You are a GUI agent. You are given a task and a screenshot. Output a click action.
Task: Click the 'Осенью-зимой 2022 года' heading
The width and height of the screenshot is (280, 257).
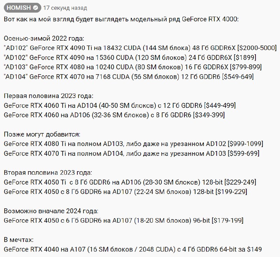(x=44, y=39)
